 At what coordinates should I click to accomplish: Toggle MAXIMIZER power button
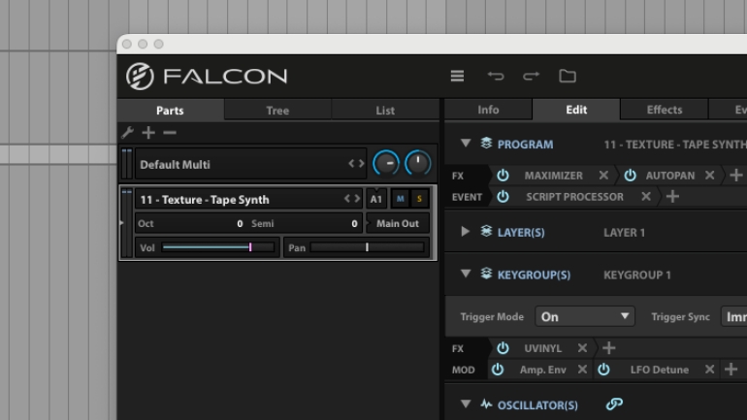[503, 176]
